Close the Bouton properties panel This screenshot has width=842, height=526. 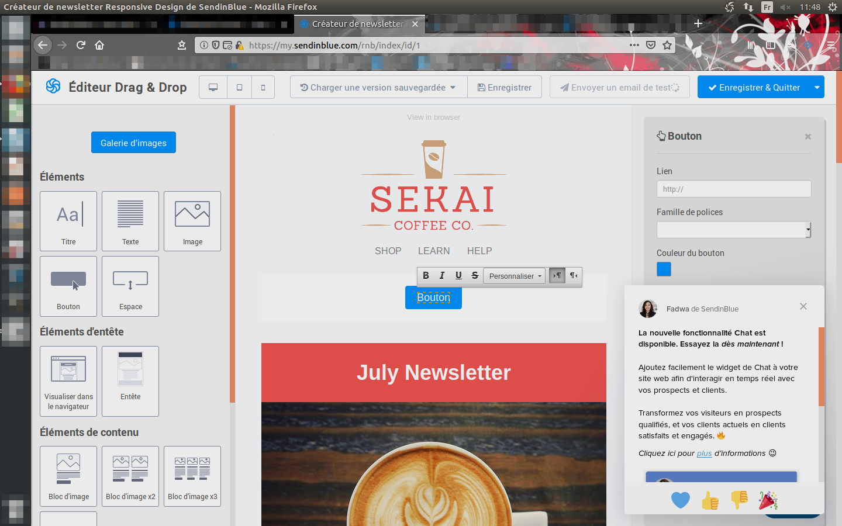coord(808,137)
